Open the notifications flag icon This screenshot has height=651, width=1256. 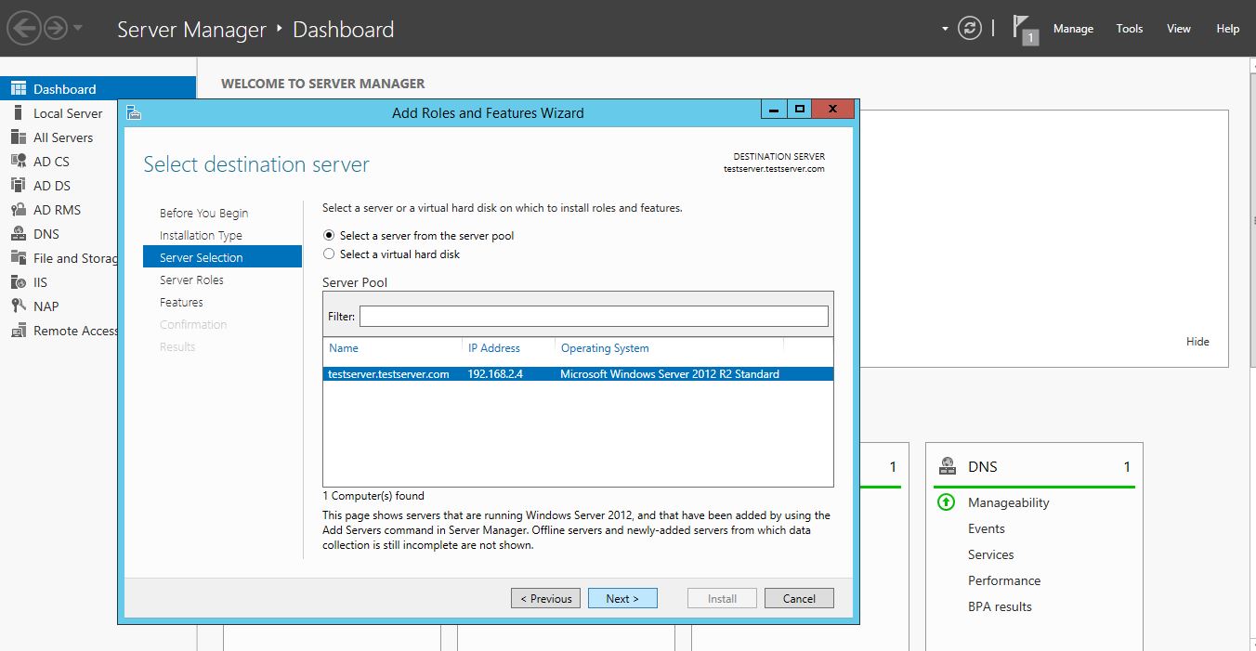point(1024,28)
